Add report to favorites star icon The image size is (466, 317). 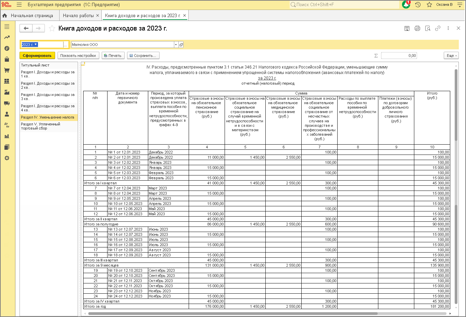point(52,28)
